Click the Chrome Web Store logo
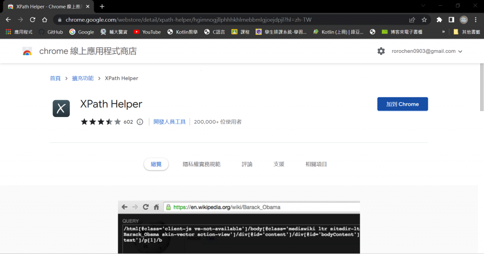This screenshot has width=484, height=254. pos(27,51)
